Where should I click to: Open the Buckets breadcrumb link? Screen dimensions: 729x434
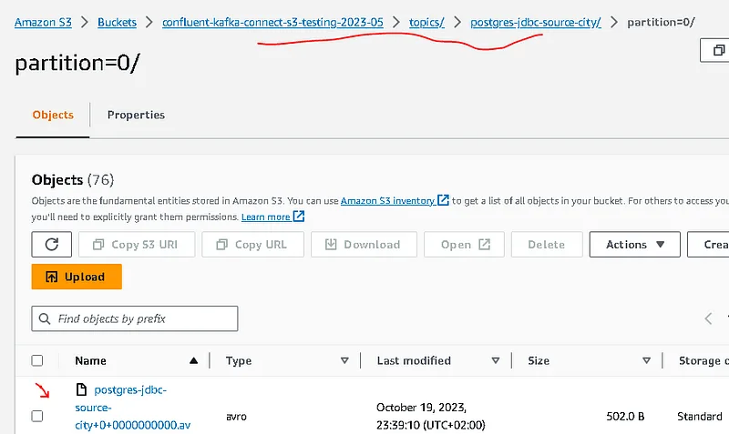[118, 21]
